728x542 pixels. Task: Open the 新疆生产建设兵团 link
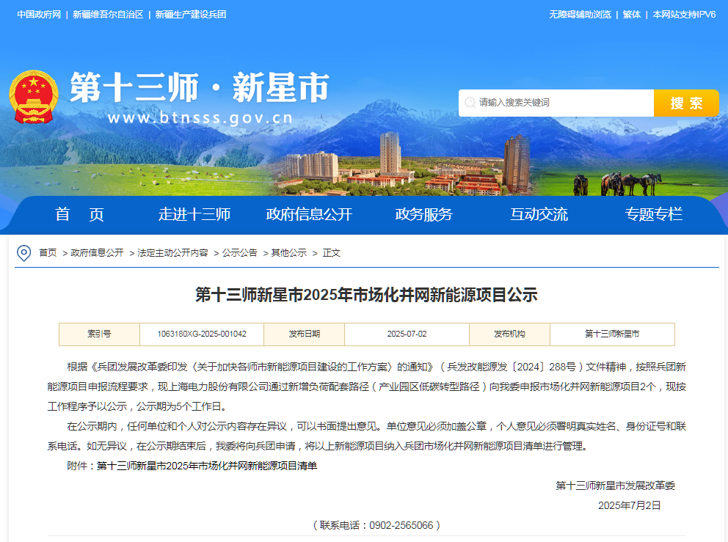[190, 15]
